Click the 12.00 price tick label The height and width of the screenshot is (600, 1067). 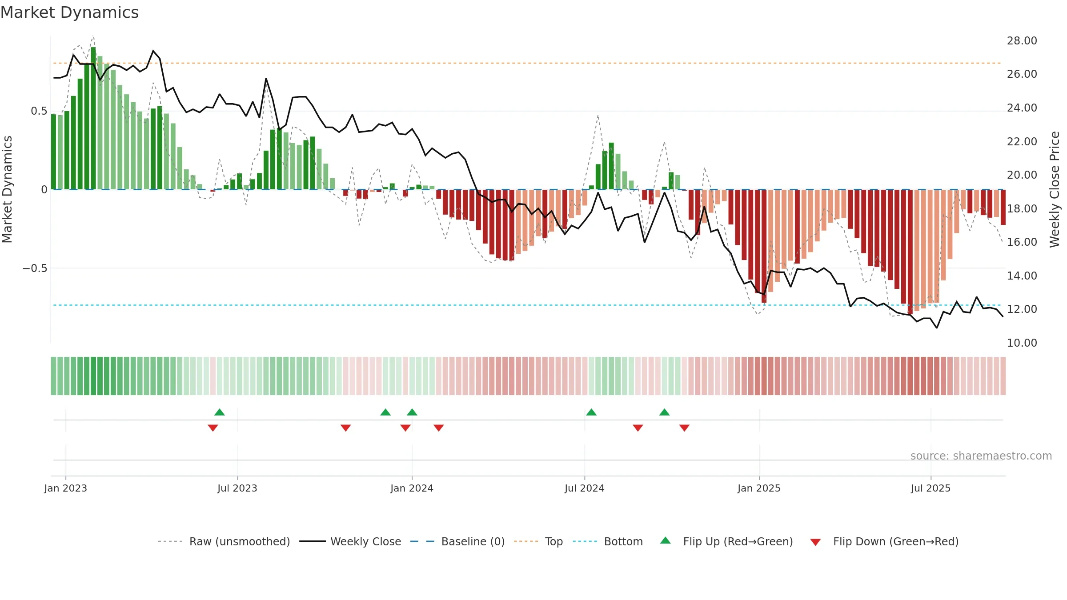(1022, 309)
